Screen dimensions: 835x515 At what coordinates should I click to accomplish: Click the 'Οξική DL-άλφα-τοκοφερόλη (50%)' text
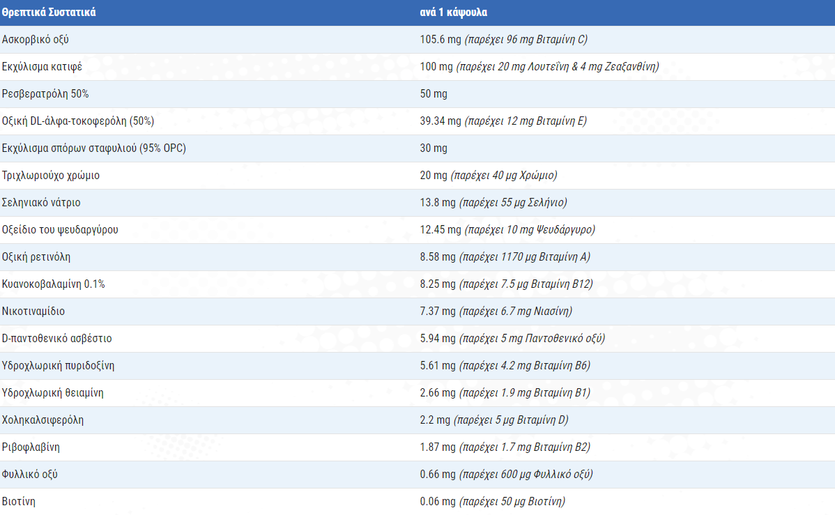coord(78,121)
